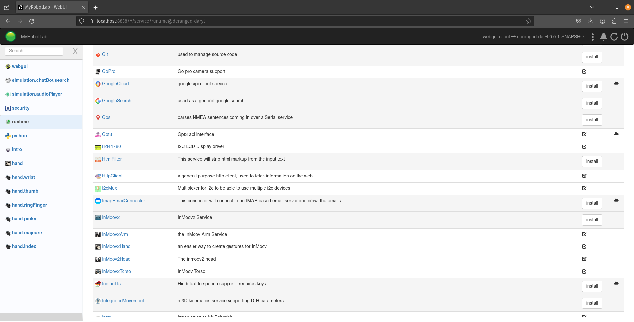Viewport: 634px width, 322px height.
Task: Click the Git diamond icon
Action: [x=98, y=55]
